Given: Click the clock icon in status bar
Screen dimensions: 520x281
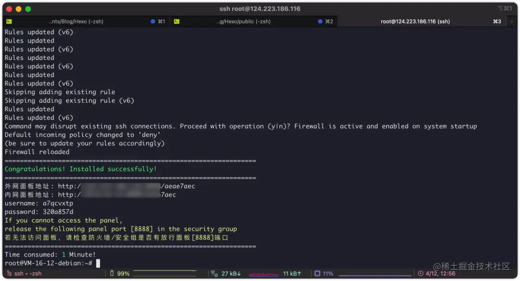Looking at the screenshot, I should point(420,273).
